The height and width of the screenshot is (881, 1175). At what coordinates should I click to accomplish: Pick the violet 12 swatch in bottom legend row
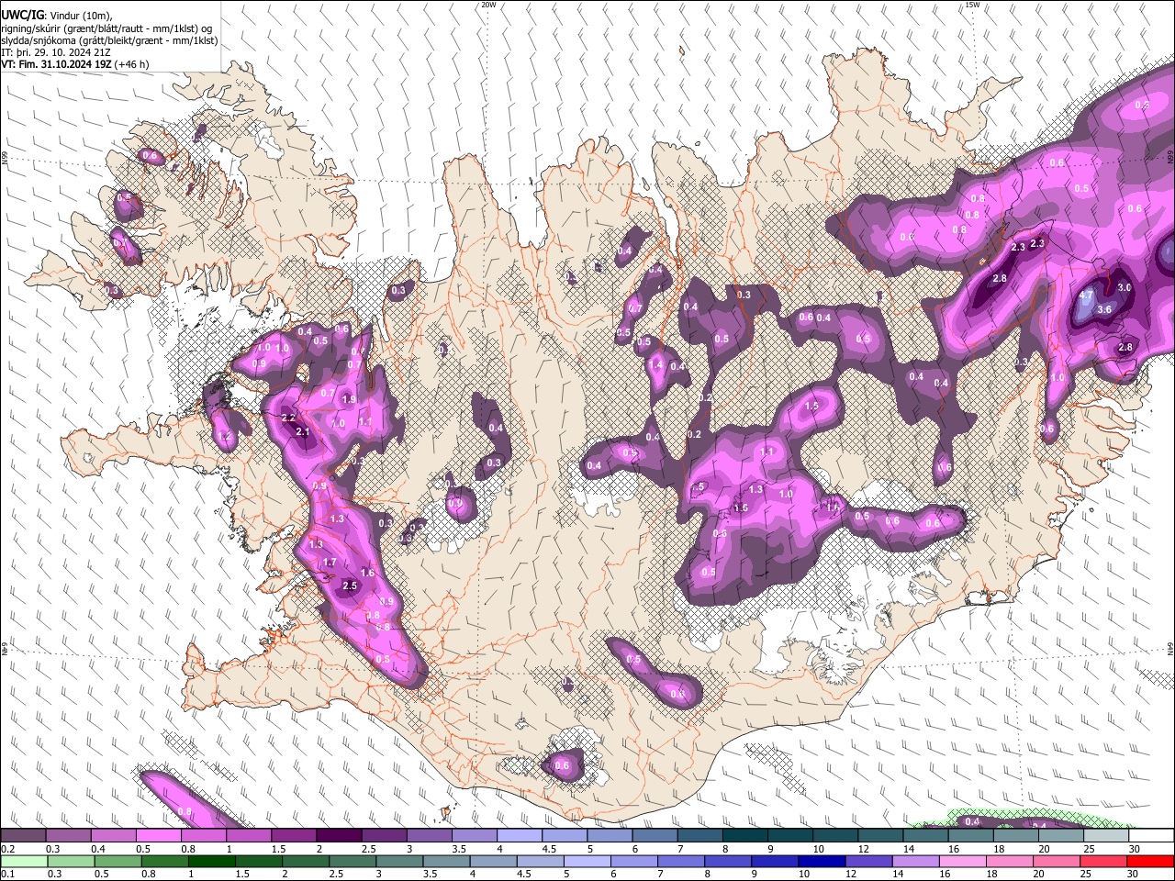coord(869,861)
